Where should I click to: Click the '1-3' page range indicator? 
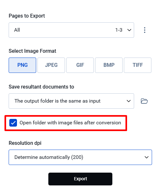(119, 30)
